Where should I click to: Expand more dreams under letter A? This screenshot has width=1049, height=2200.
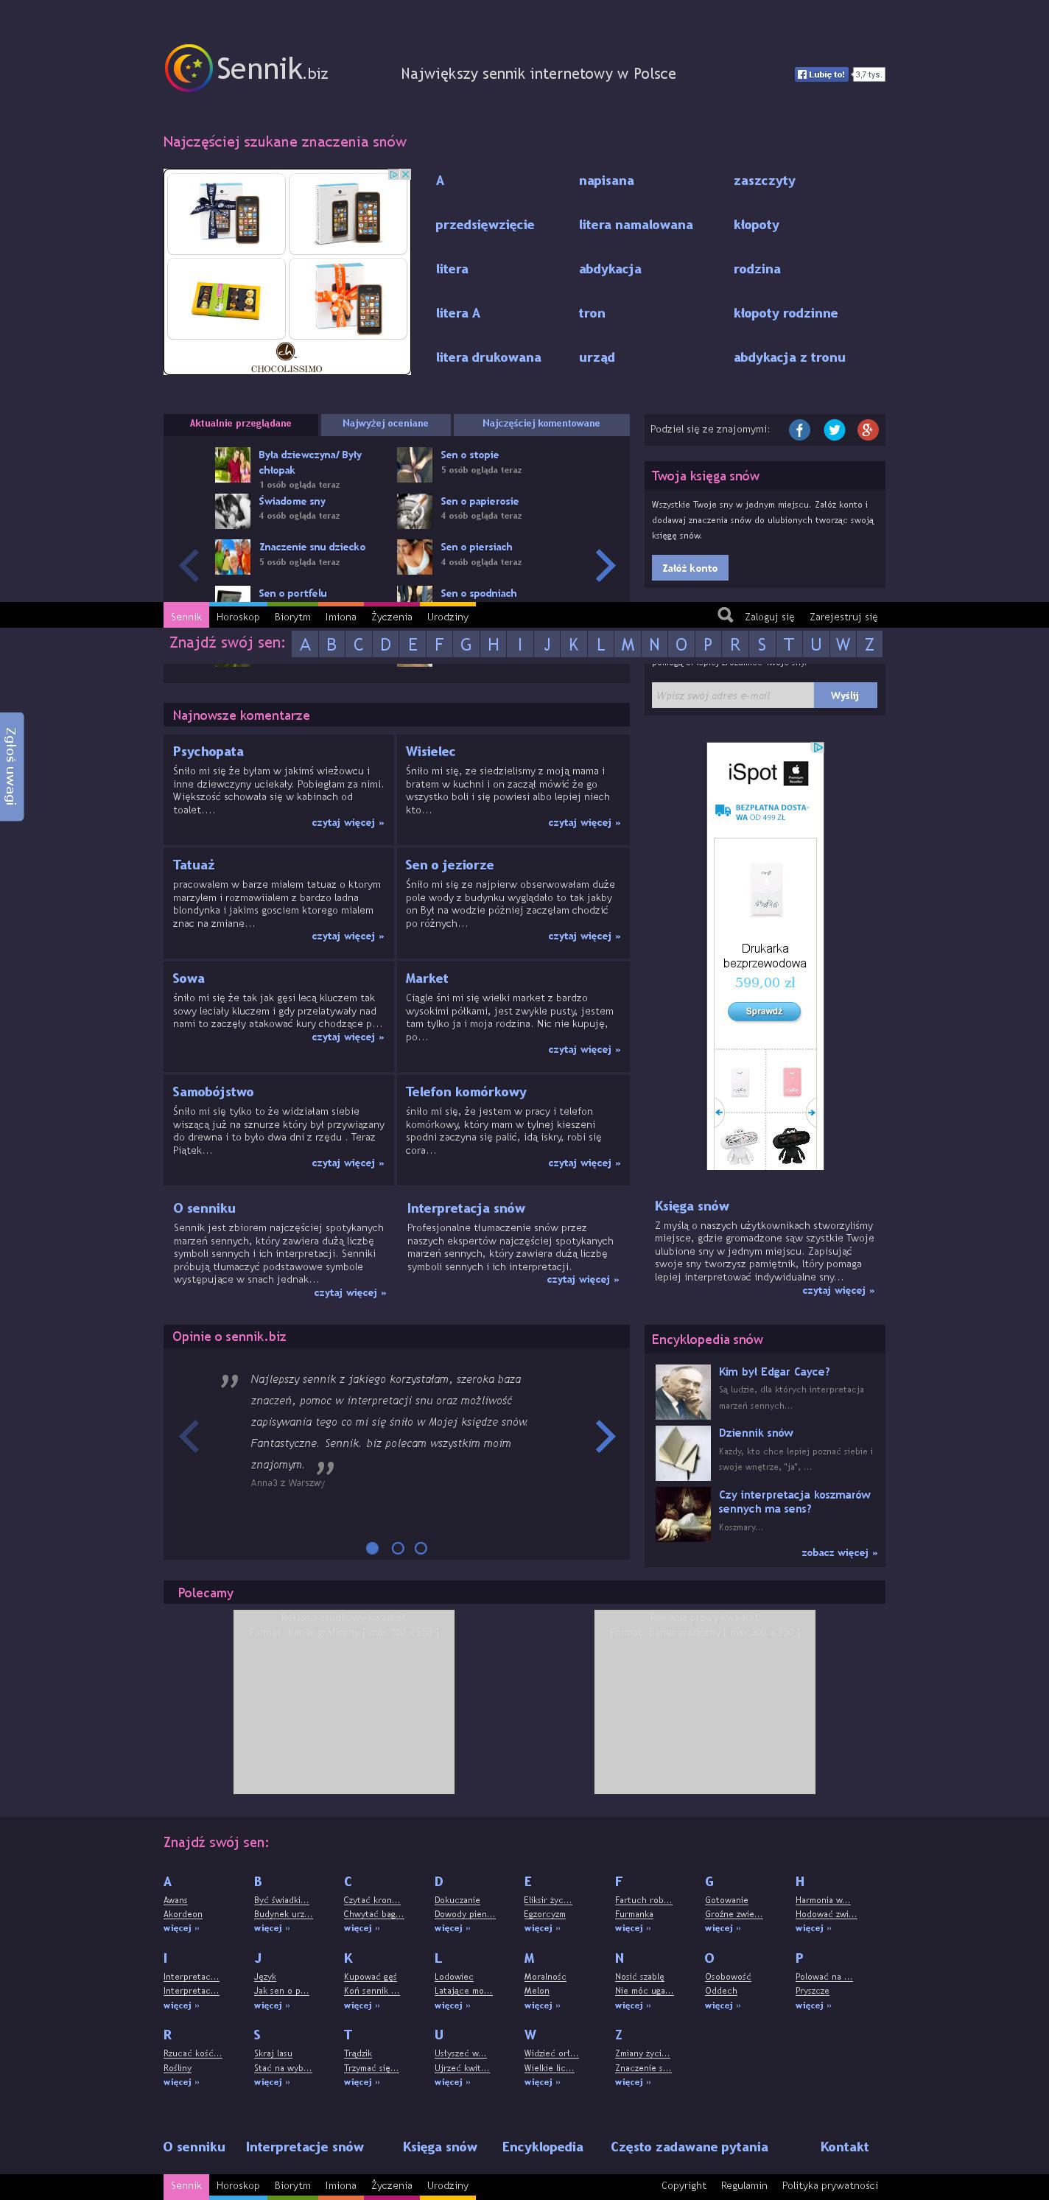[181, 1927]
